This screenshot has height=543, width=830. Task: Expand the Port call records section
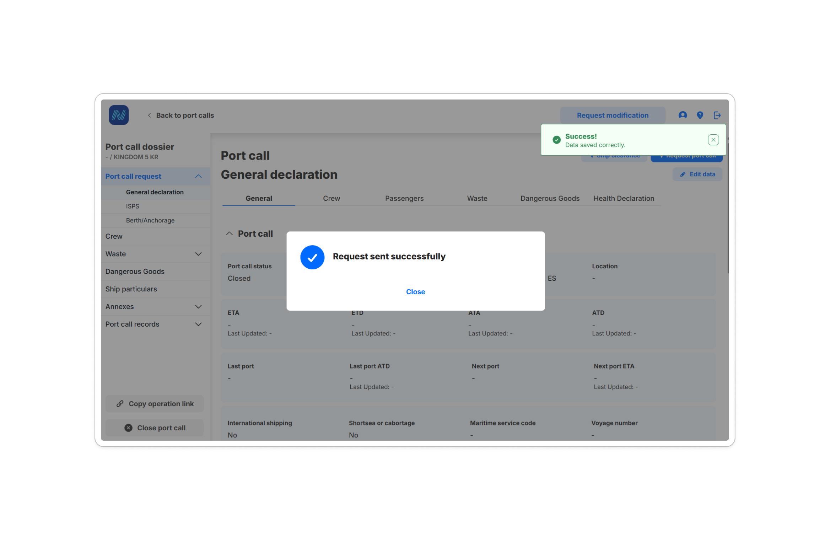(198, 324)
